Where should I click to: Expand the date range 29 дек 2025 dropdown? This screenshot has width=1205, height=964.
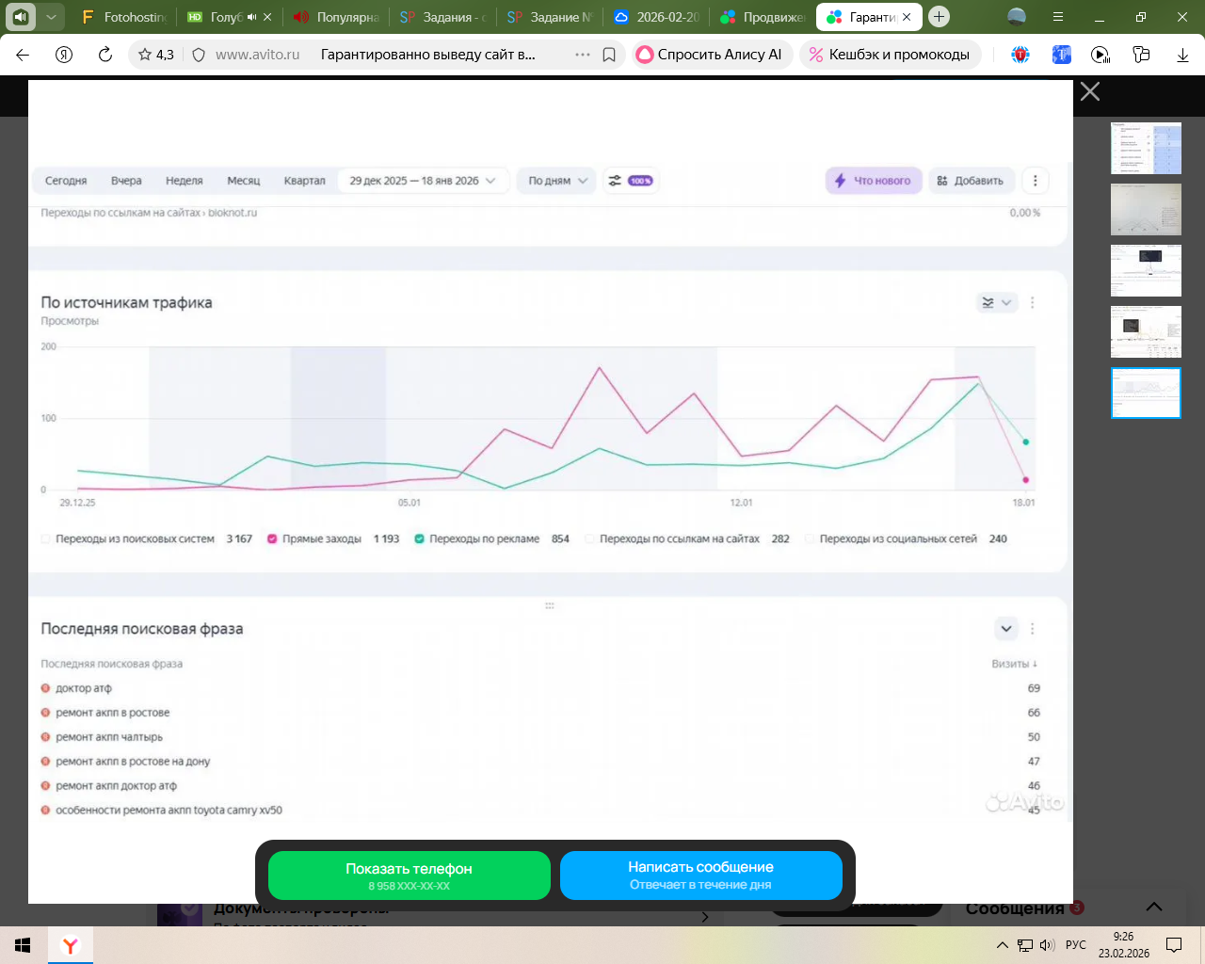coord(423,181)
